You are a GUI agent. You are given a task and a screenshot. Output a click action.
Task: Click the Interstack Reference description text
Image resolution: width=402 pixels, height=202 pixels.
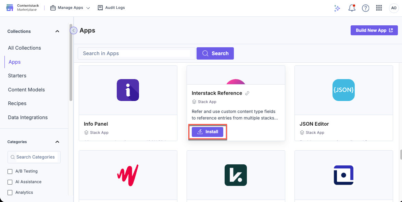pos(235,115)
